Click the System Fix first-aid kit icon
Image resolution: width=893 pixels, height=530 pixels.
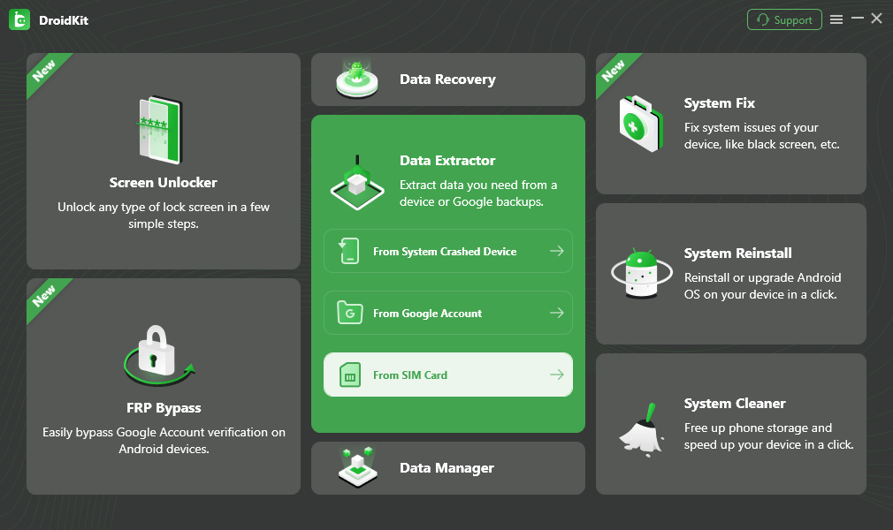coord(641,124)
